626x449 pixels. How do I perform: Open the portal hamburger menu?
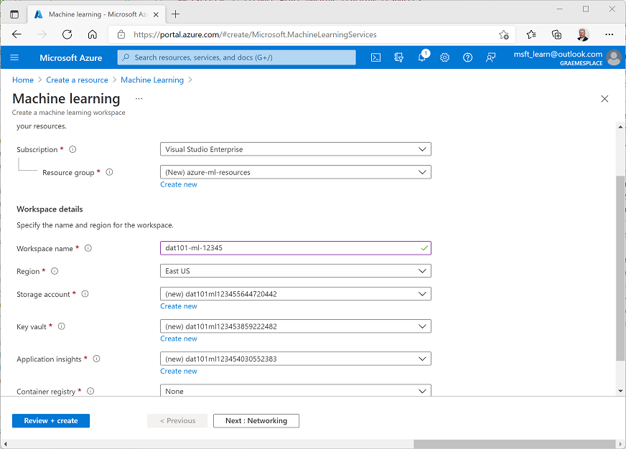15,57
